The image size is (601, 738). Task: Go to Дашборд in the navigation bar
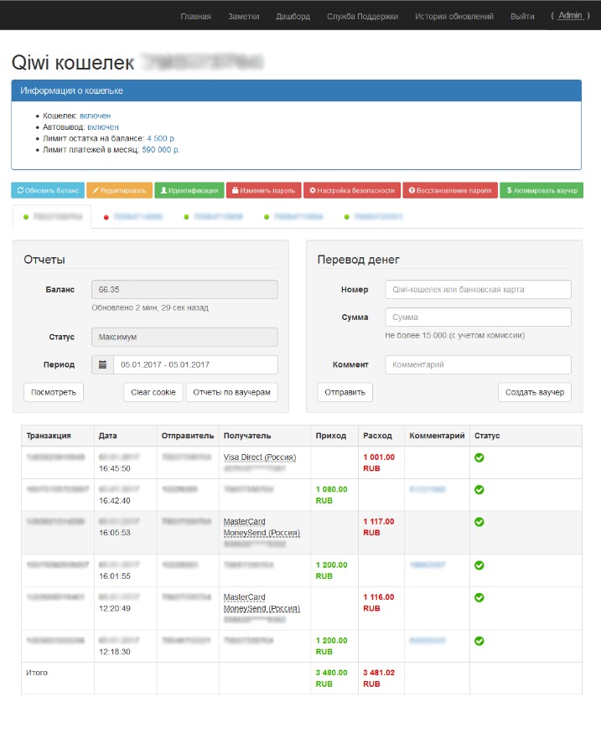pyautogui.click(x=293, y=16)
